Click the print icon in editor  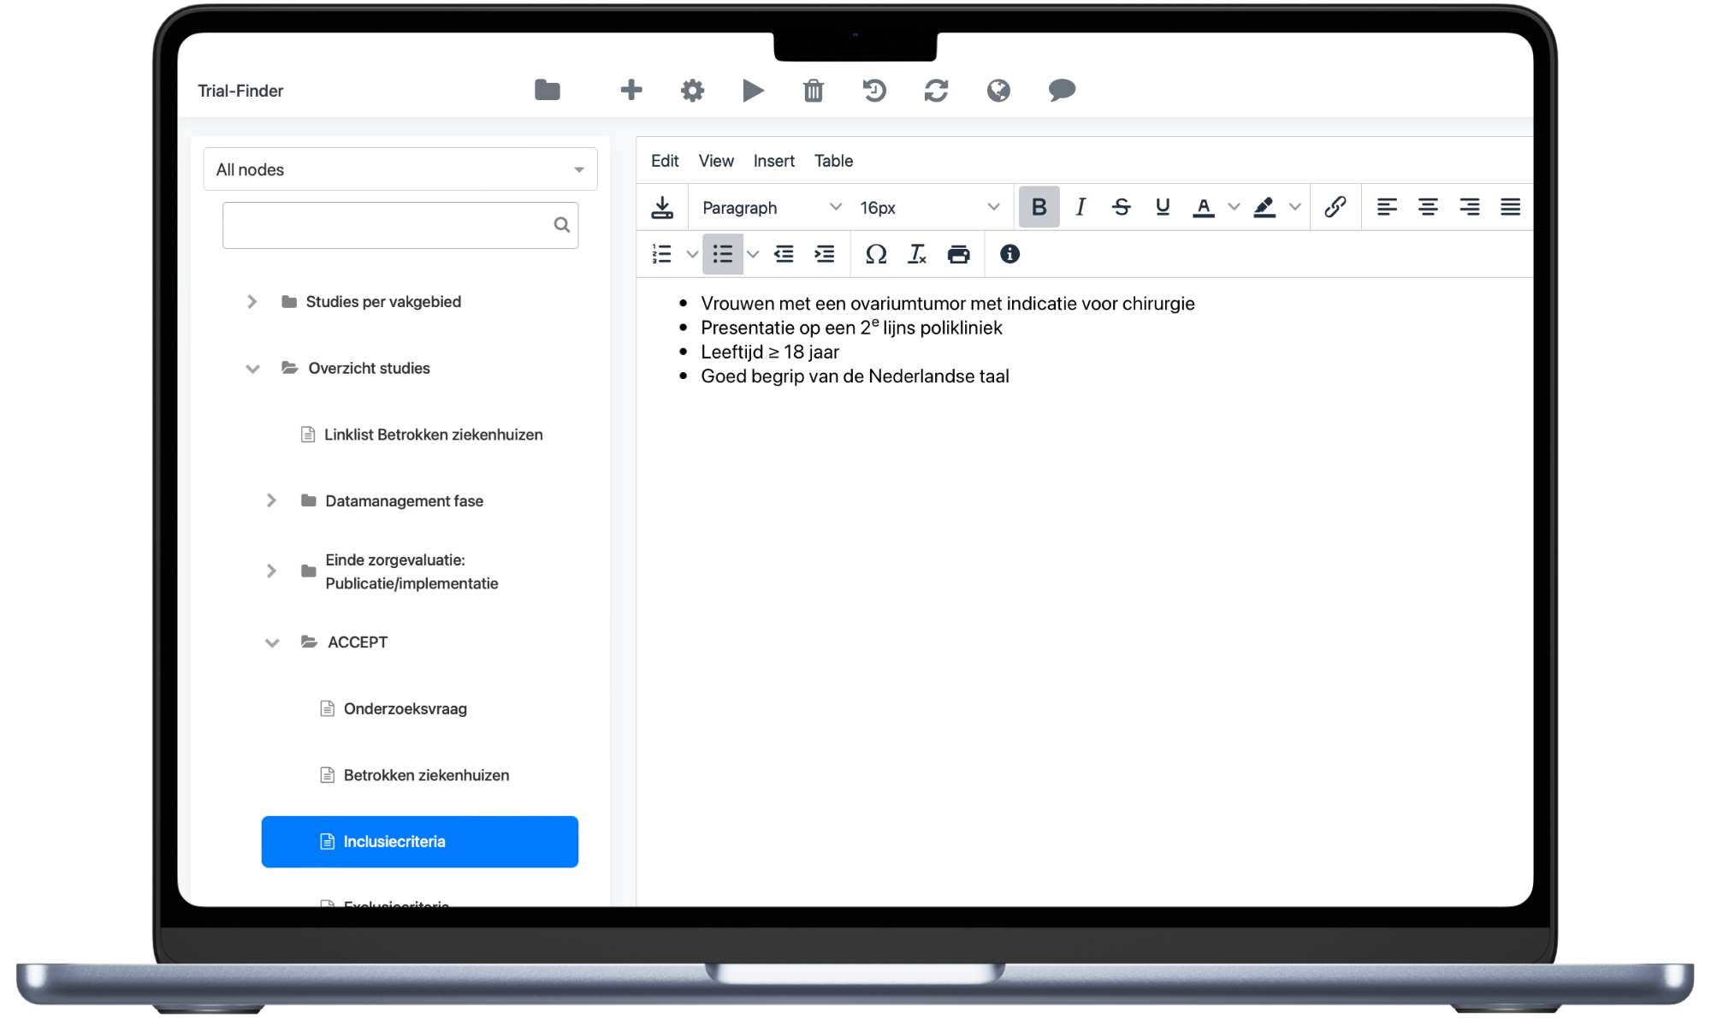(958, 254)
